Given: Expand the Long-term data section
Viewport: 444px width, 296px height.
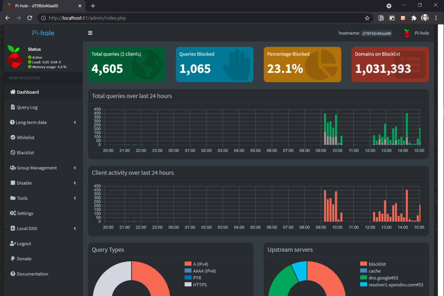Looking at the screenshot, I should (x=32, y=122).
